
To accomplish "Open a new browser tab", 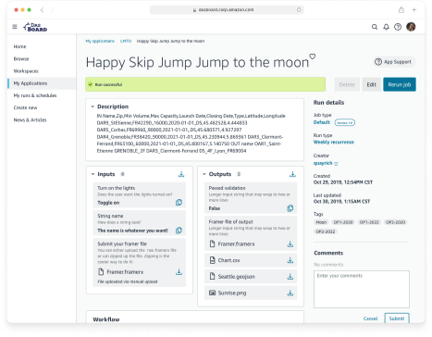I will point(414,10).
